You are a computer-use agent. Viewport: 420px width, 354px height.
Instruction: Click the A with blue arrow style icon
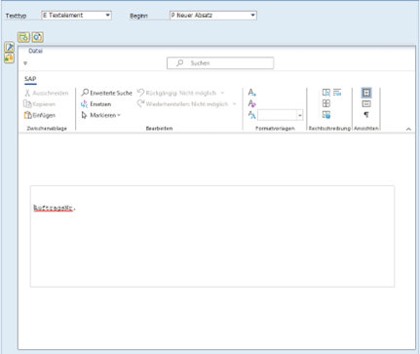point(252,93)
